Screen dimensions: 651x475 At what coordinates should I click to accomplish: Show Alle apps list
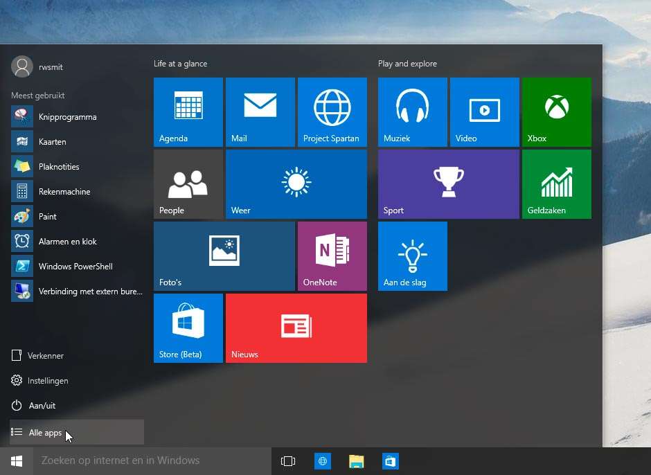tap(77, 432)
